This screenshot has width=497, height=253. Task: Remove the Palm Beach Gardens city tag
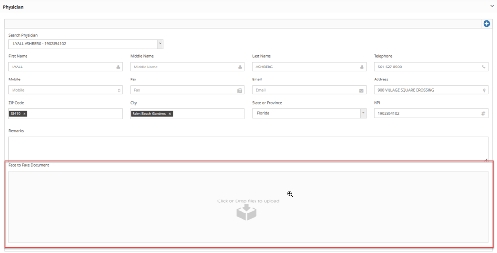pyautogui.click(x=170, y=114)
